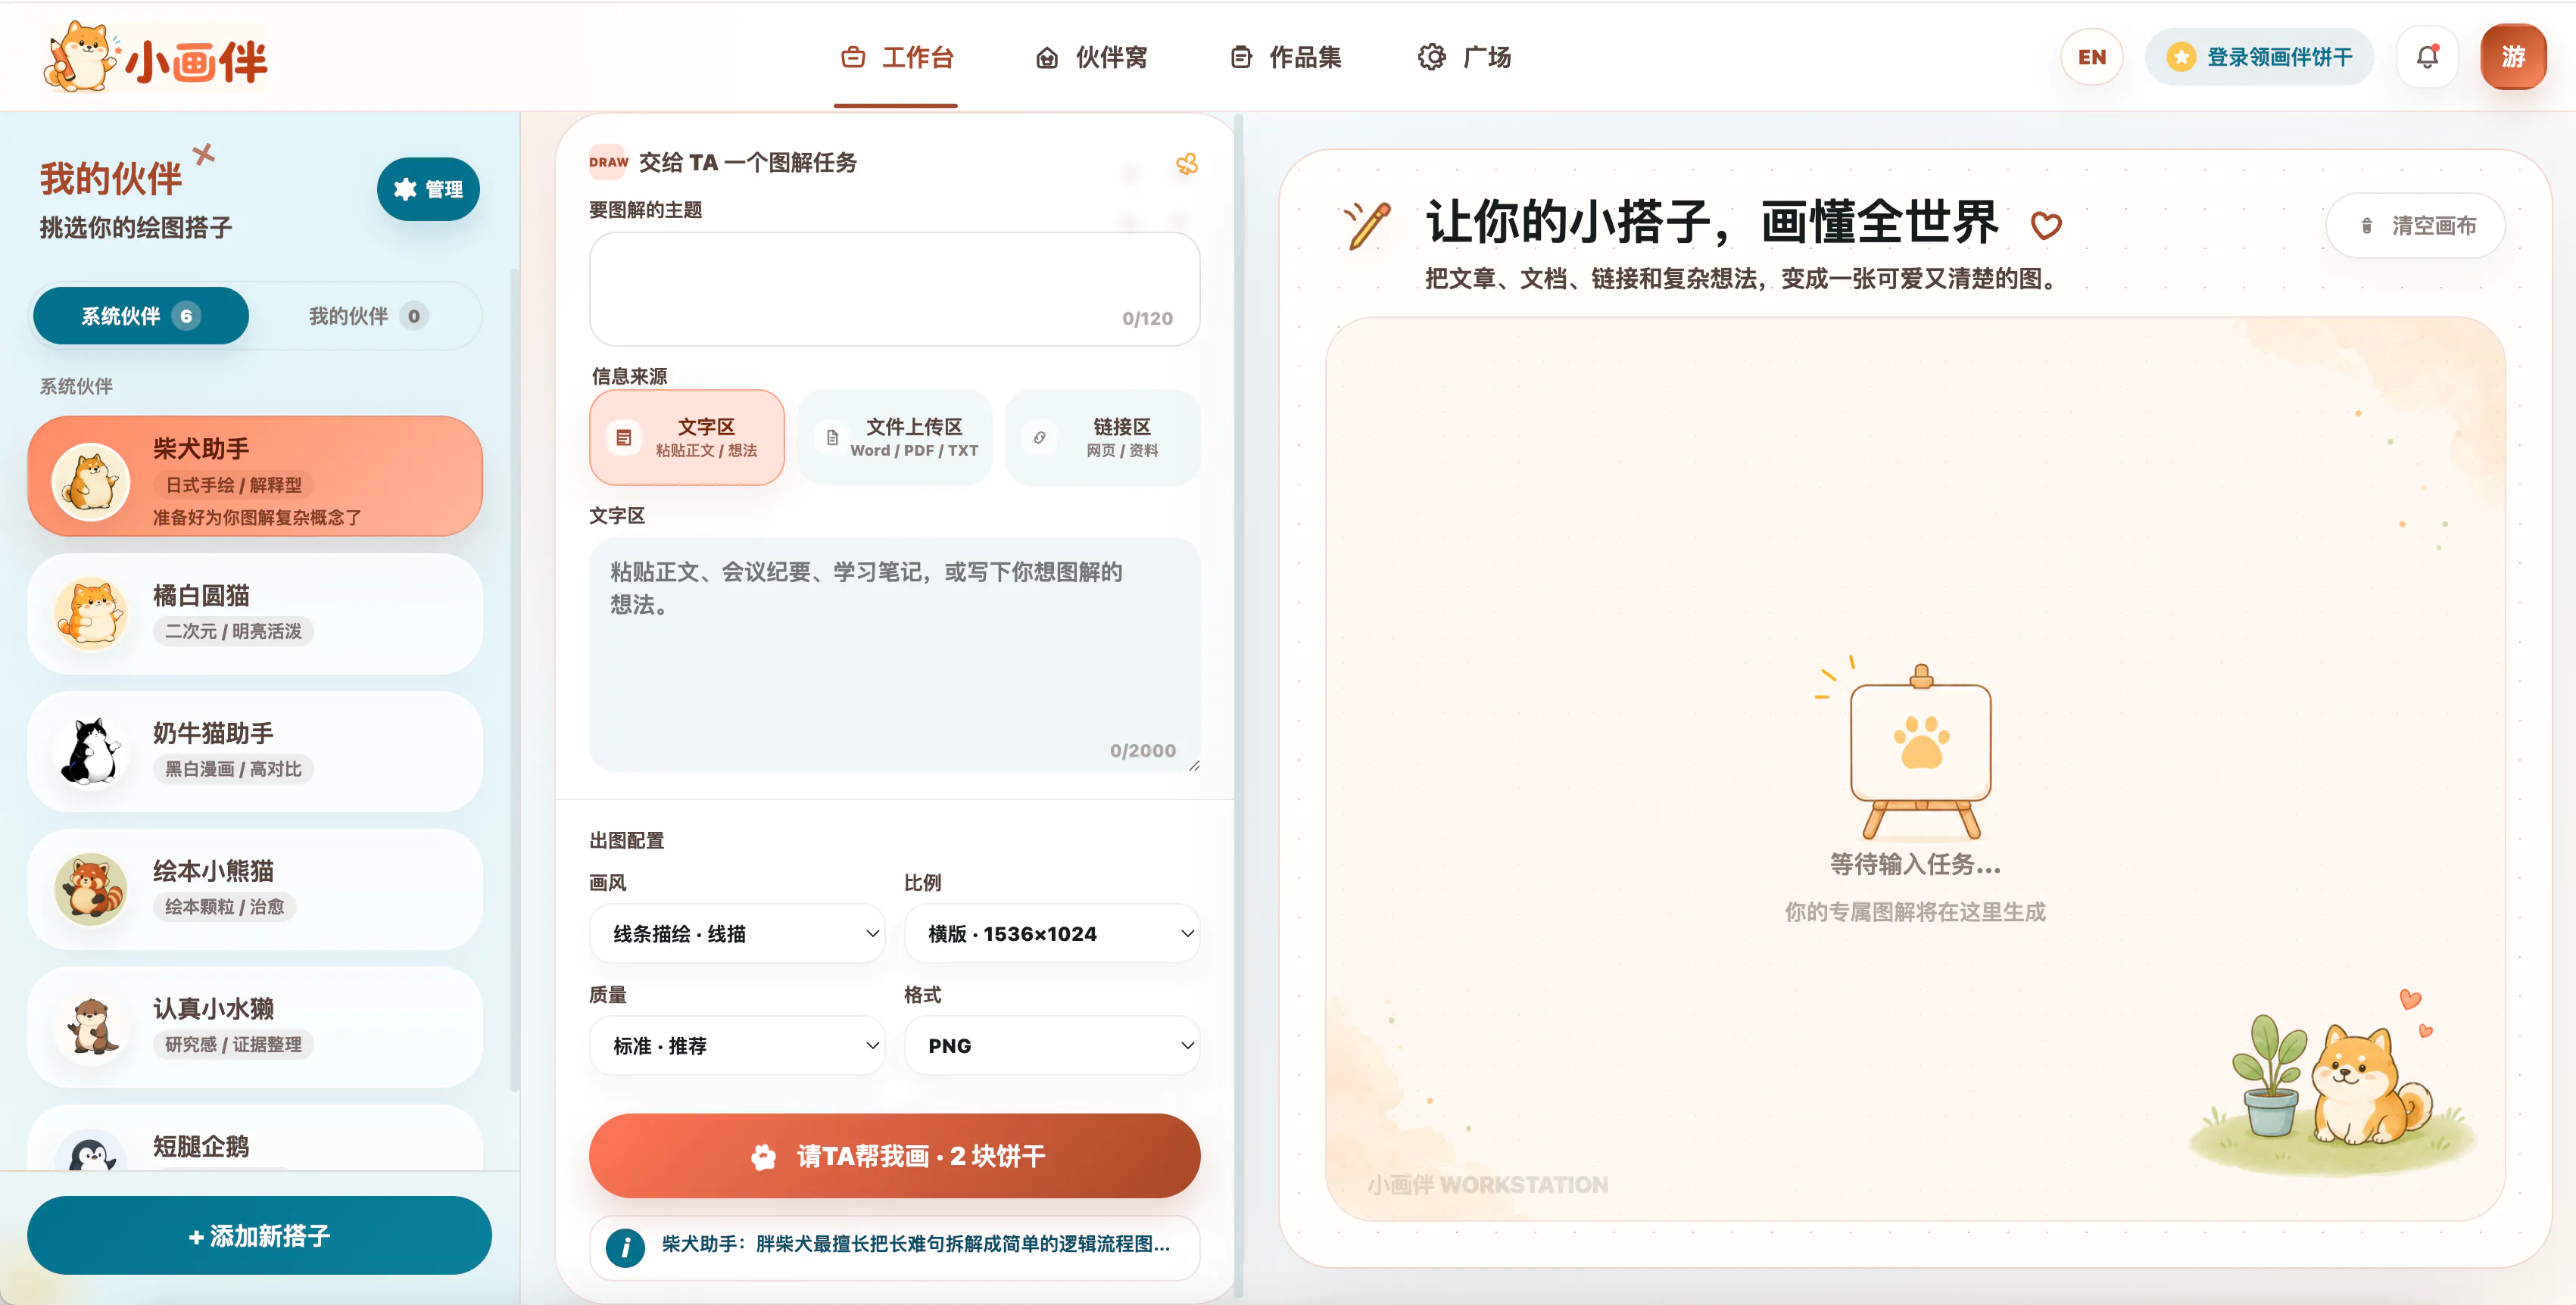Select 文字区 as information source

pos(687,437)
